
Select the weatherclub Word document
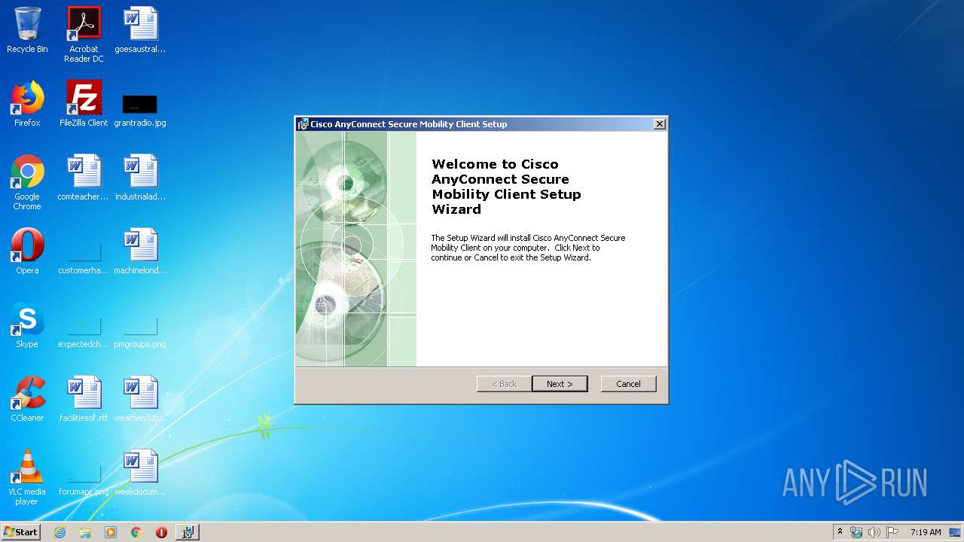(141, 399)
